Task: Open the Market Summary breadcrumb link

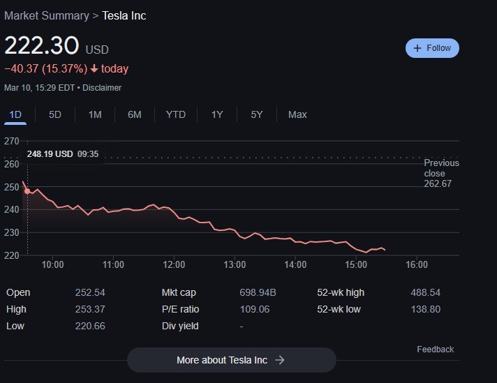Action: [x=47, y=15]
